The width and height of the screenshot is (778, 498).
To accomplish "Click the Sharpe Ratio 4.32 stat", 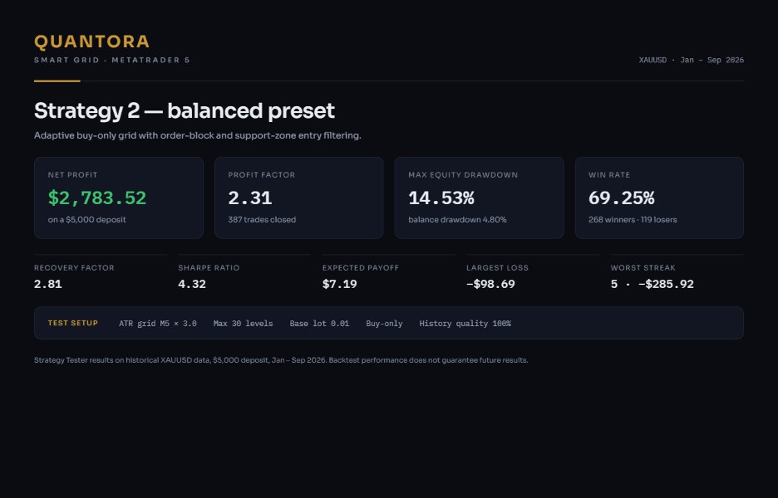I will tap(244, 274).
